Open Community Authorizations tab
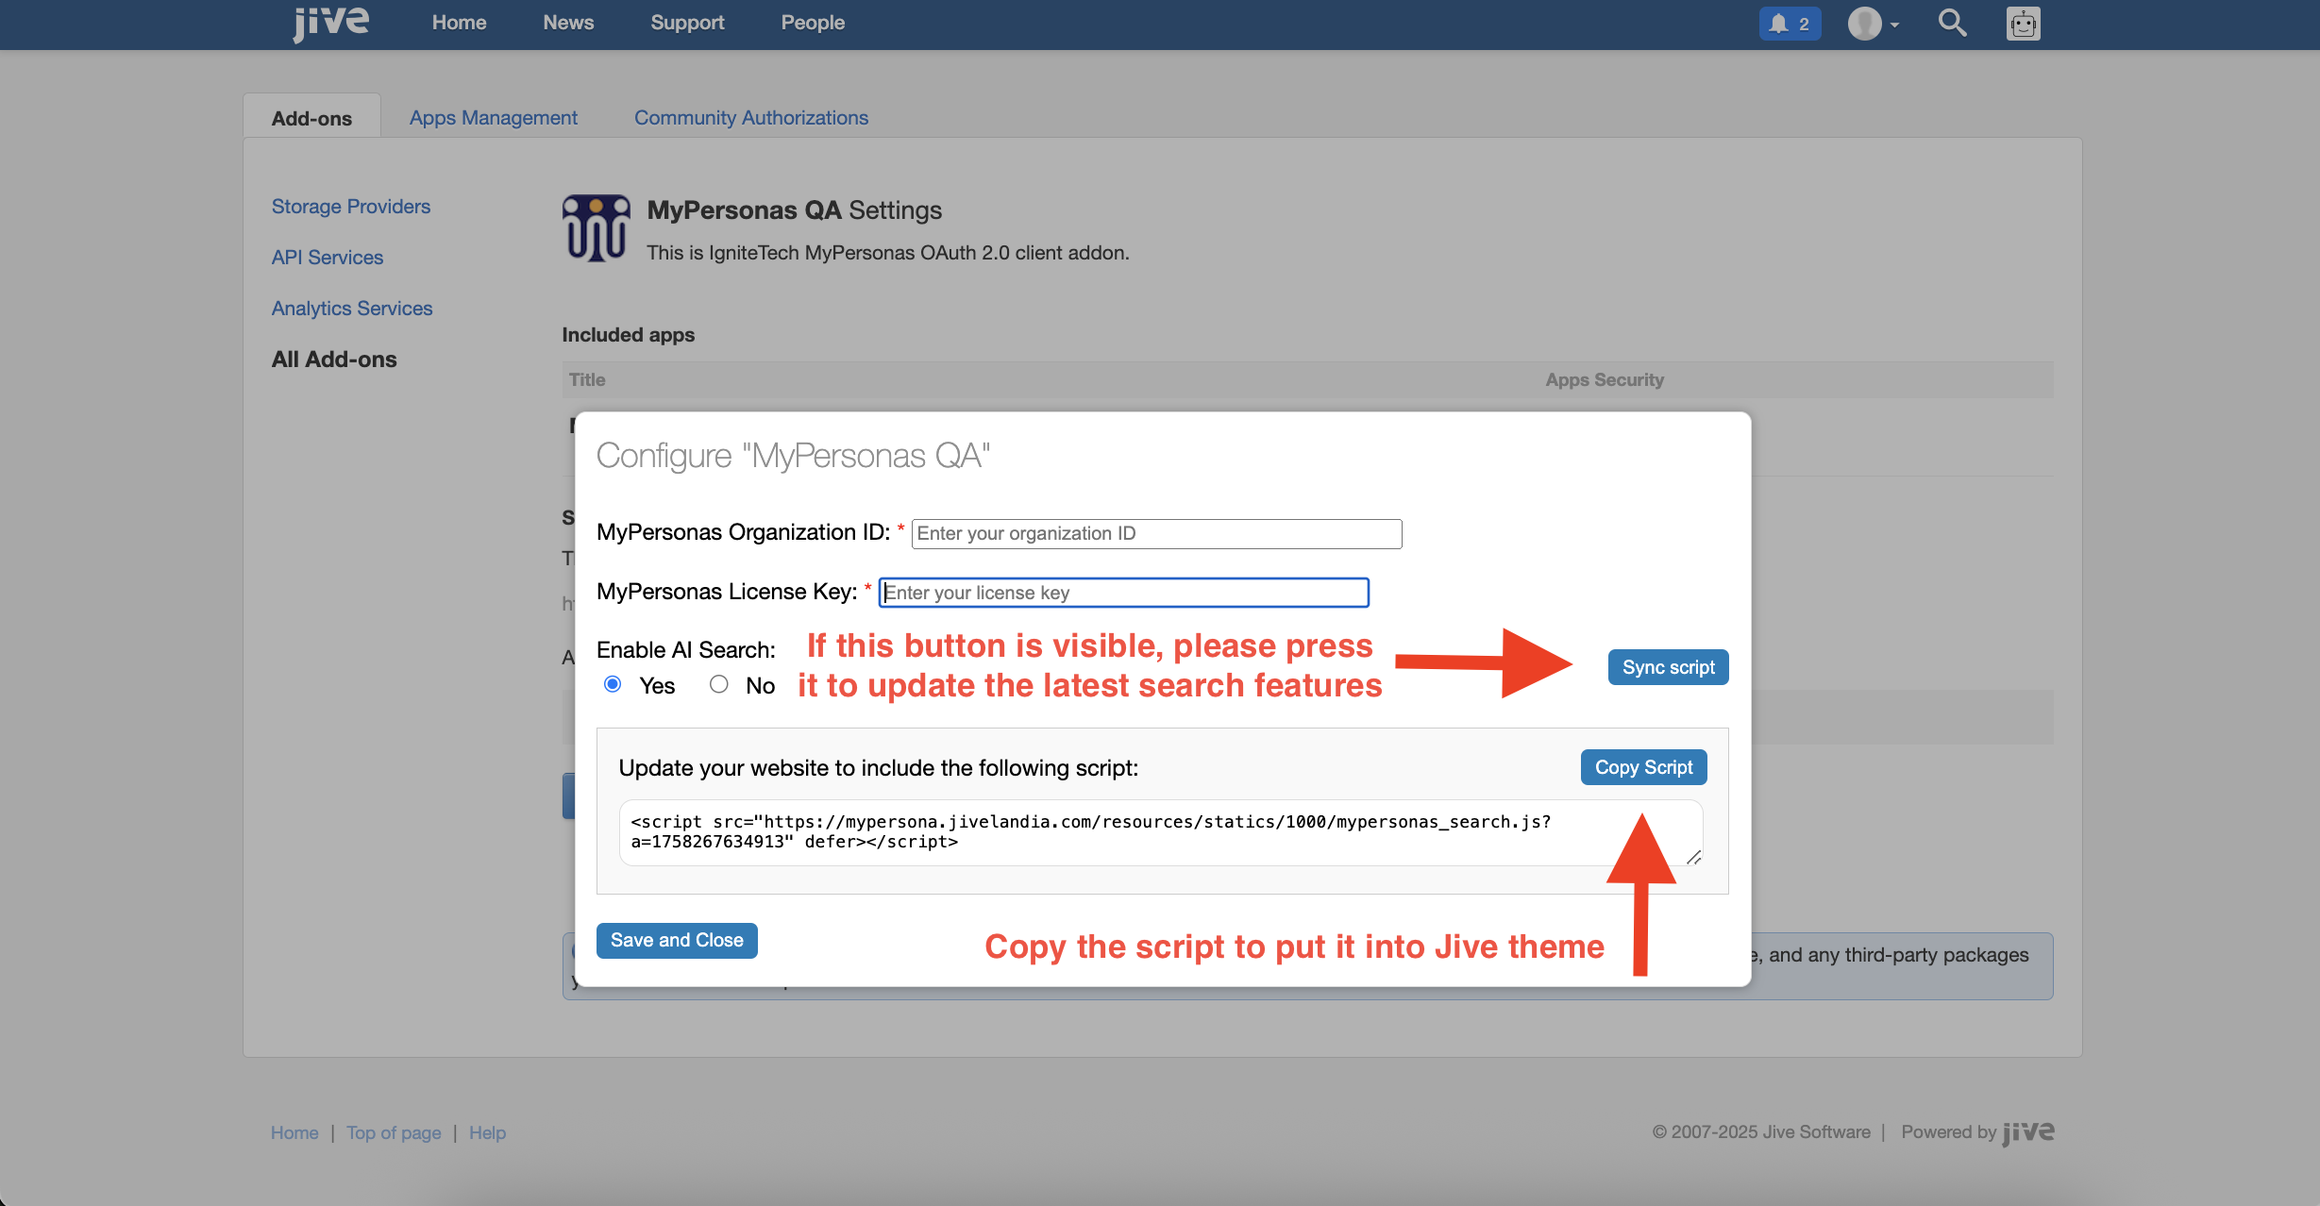The width and height of the screenshot is (2320, 1206). point(750,117)
